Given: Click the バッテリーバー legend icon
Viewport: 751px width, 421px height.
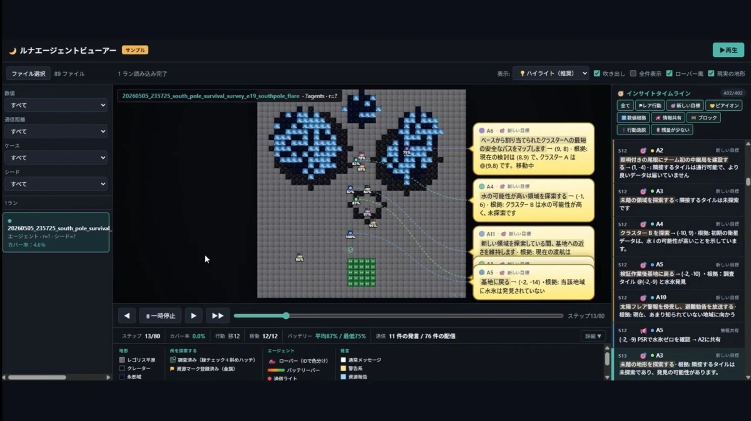Looking at the screenshot, I should coord(276,370).
